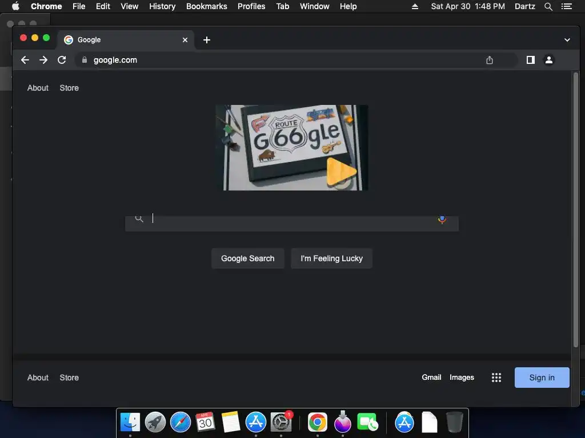Open the Profiles menu
Image resolution: width=585 pixels, height=438 pixels.
(251, 6)
